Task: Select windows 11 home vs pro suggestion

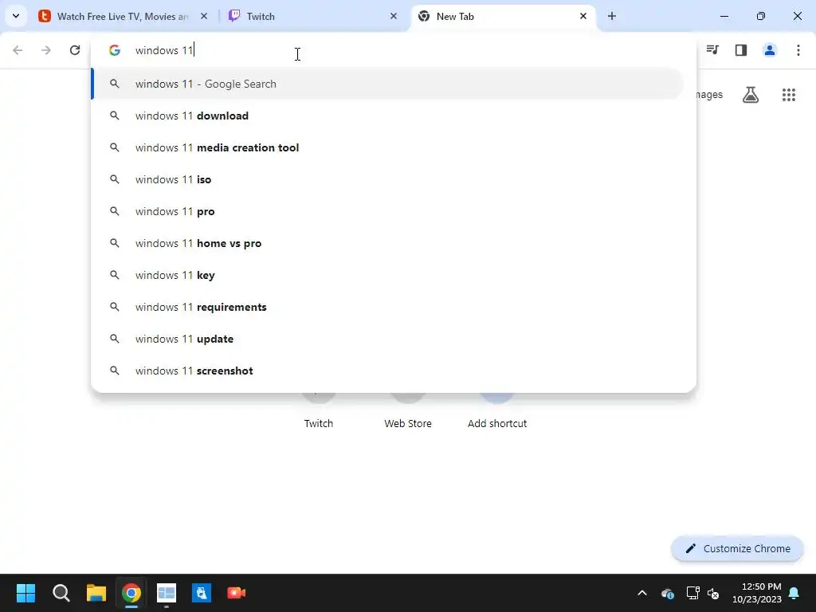Action: coord(388,243)
